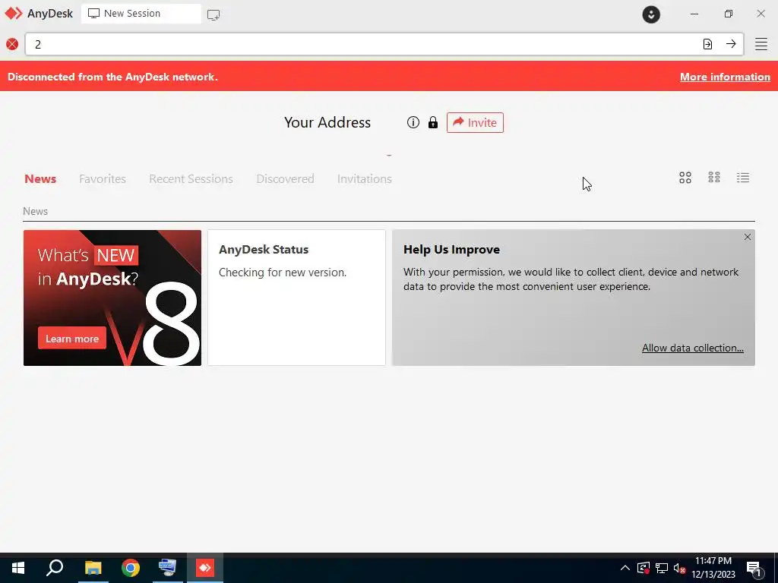This screenshot has height=583, width=778.
Task: Connect using the arrow icon
Action: 731,44
